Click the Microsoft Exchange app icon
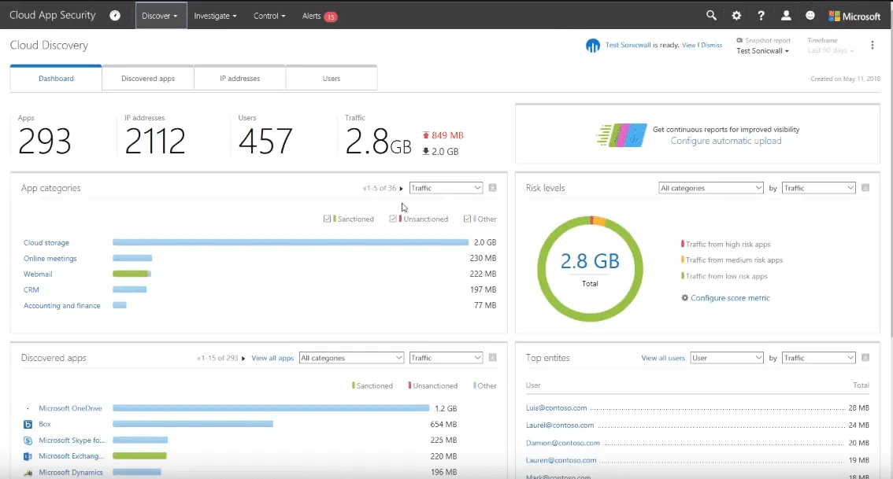 [x=28, y=456]
